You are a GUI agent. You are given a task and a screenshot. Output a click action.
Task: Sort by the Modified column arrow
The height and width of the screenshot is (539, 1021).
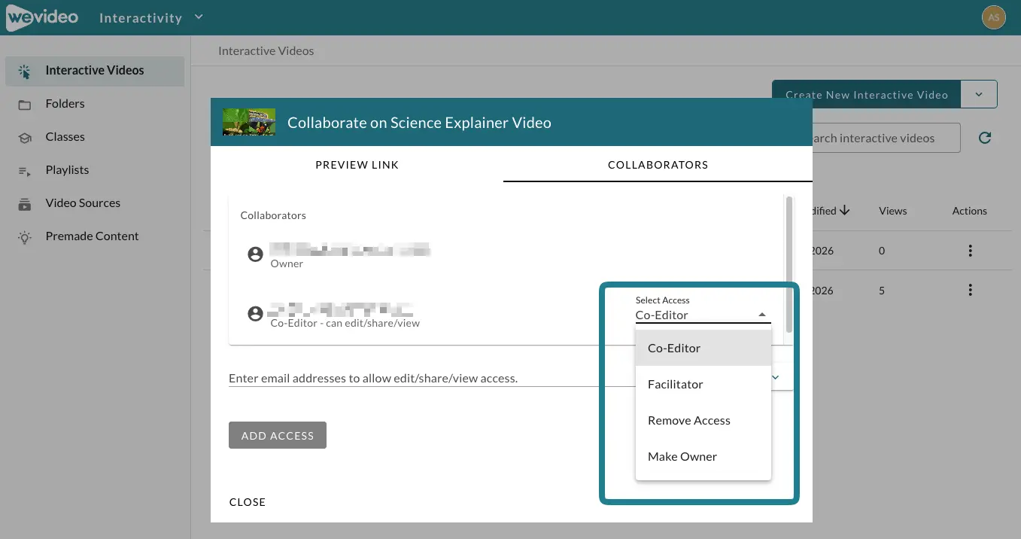pyautogui.click(x=844, y=211)
